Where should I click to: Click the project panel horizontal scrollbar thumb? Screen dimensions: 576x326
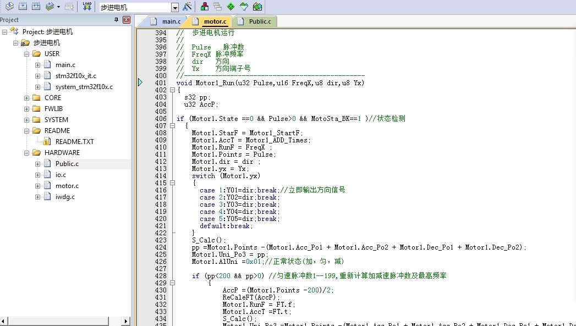click(58, 321)
